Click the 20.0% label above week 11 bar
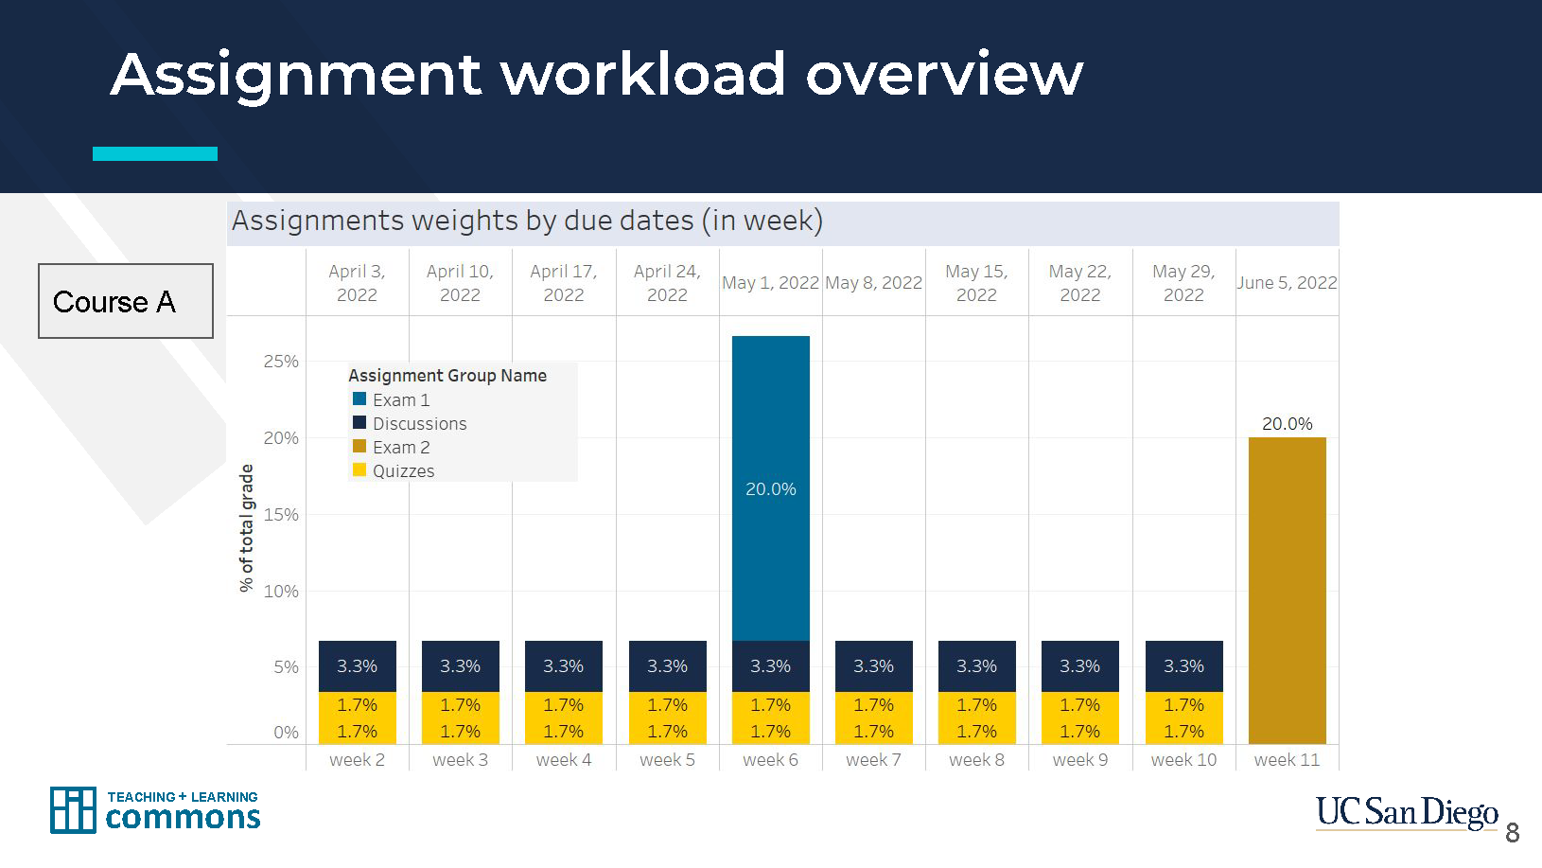Image resolution: width=1542 pixels, height=868 pixels. click(x=1288, y=423)
